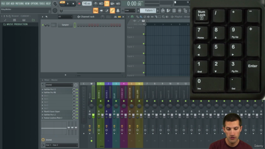The width and height of the screenshot is (265, 149).
Task: Disable Youlean Loudness Meter 2 slot LED
Action: click(77, 118)
